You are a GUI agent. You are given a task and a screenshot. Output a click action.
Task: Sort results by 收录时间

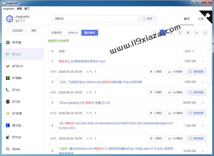(56, 33)
